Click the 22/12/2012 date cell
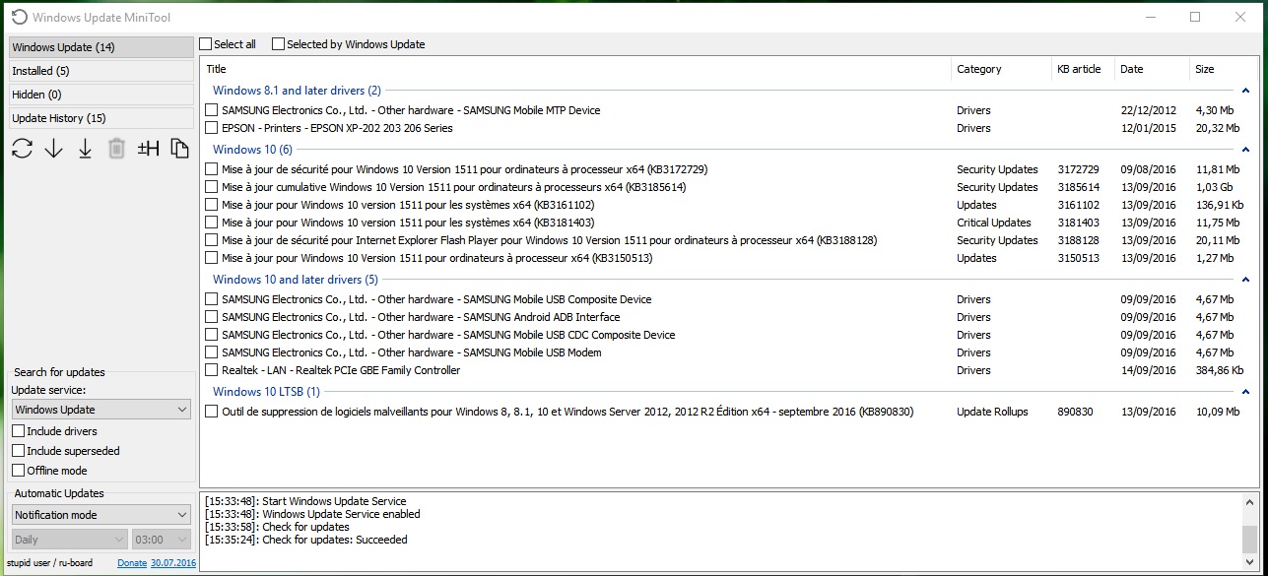The width and height of the screenshot is (1268, 576). (x=1148, y=110)
